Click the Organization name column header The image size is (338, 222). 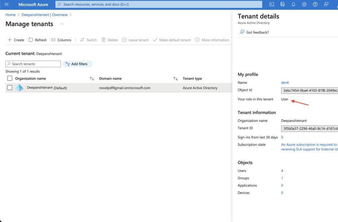click(30, 79)
